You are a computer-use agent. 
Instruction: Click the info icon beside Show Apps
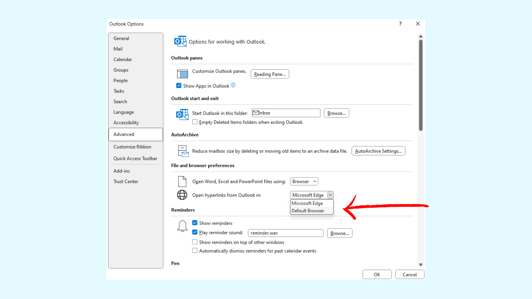233,85
